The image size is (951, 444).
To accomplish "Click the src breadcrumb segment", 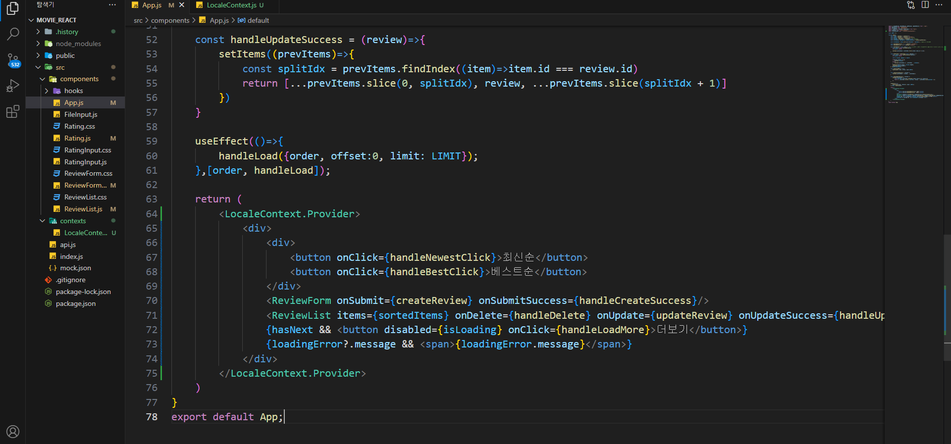I will (138, 20).
